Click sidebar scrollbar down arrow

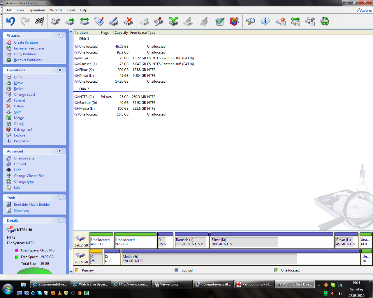pyautogui.click(x=71, y=272)
